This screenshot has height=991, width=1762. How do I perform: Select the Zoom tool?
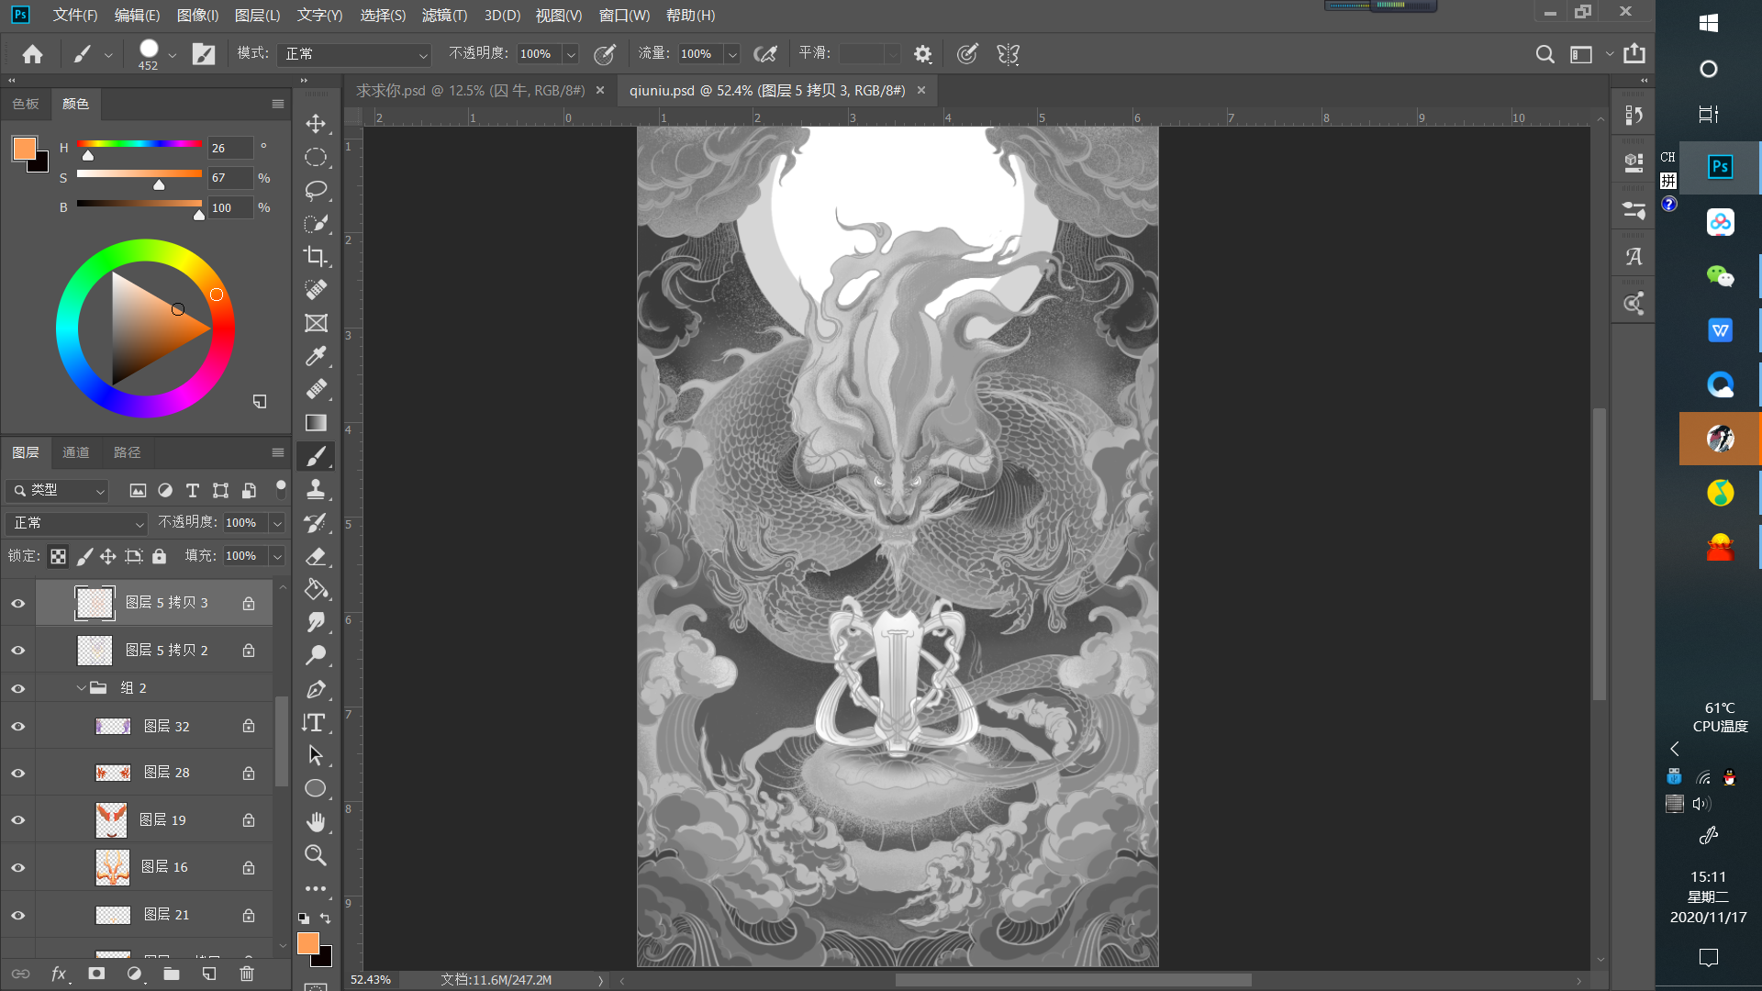(x=316, y=855)
